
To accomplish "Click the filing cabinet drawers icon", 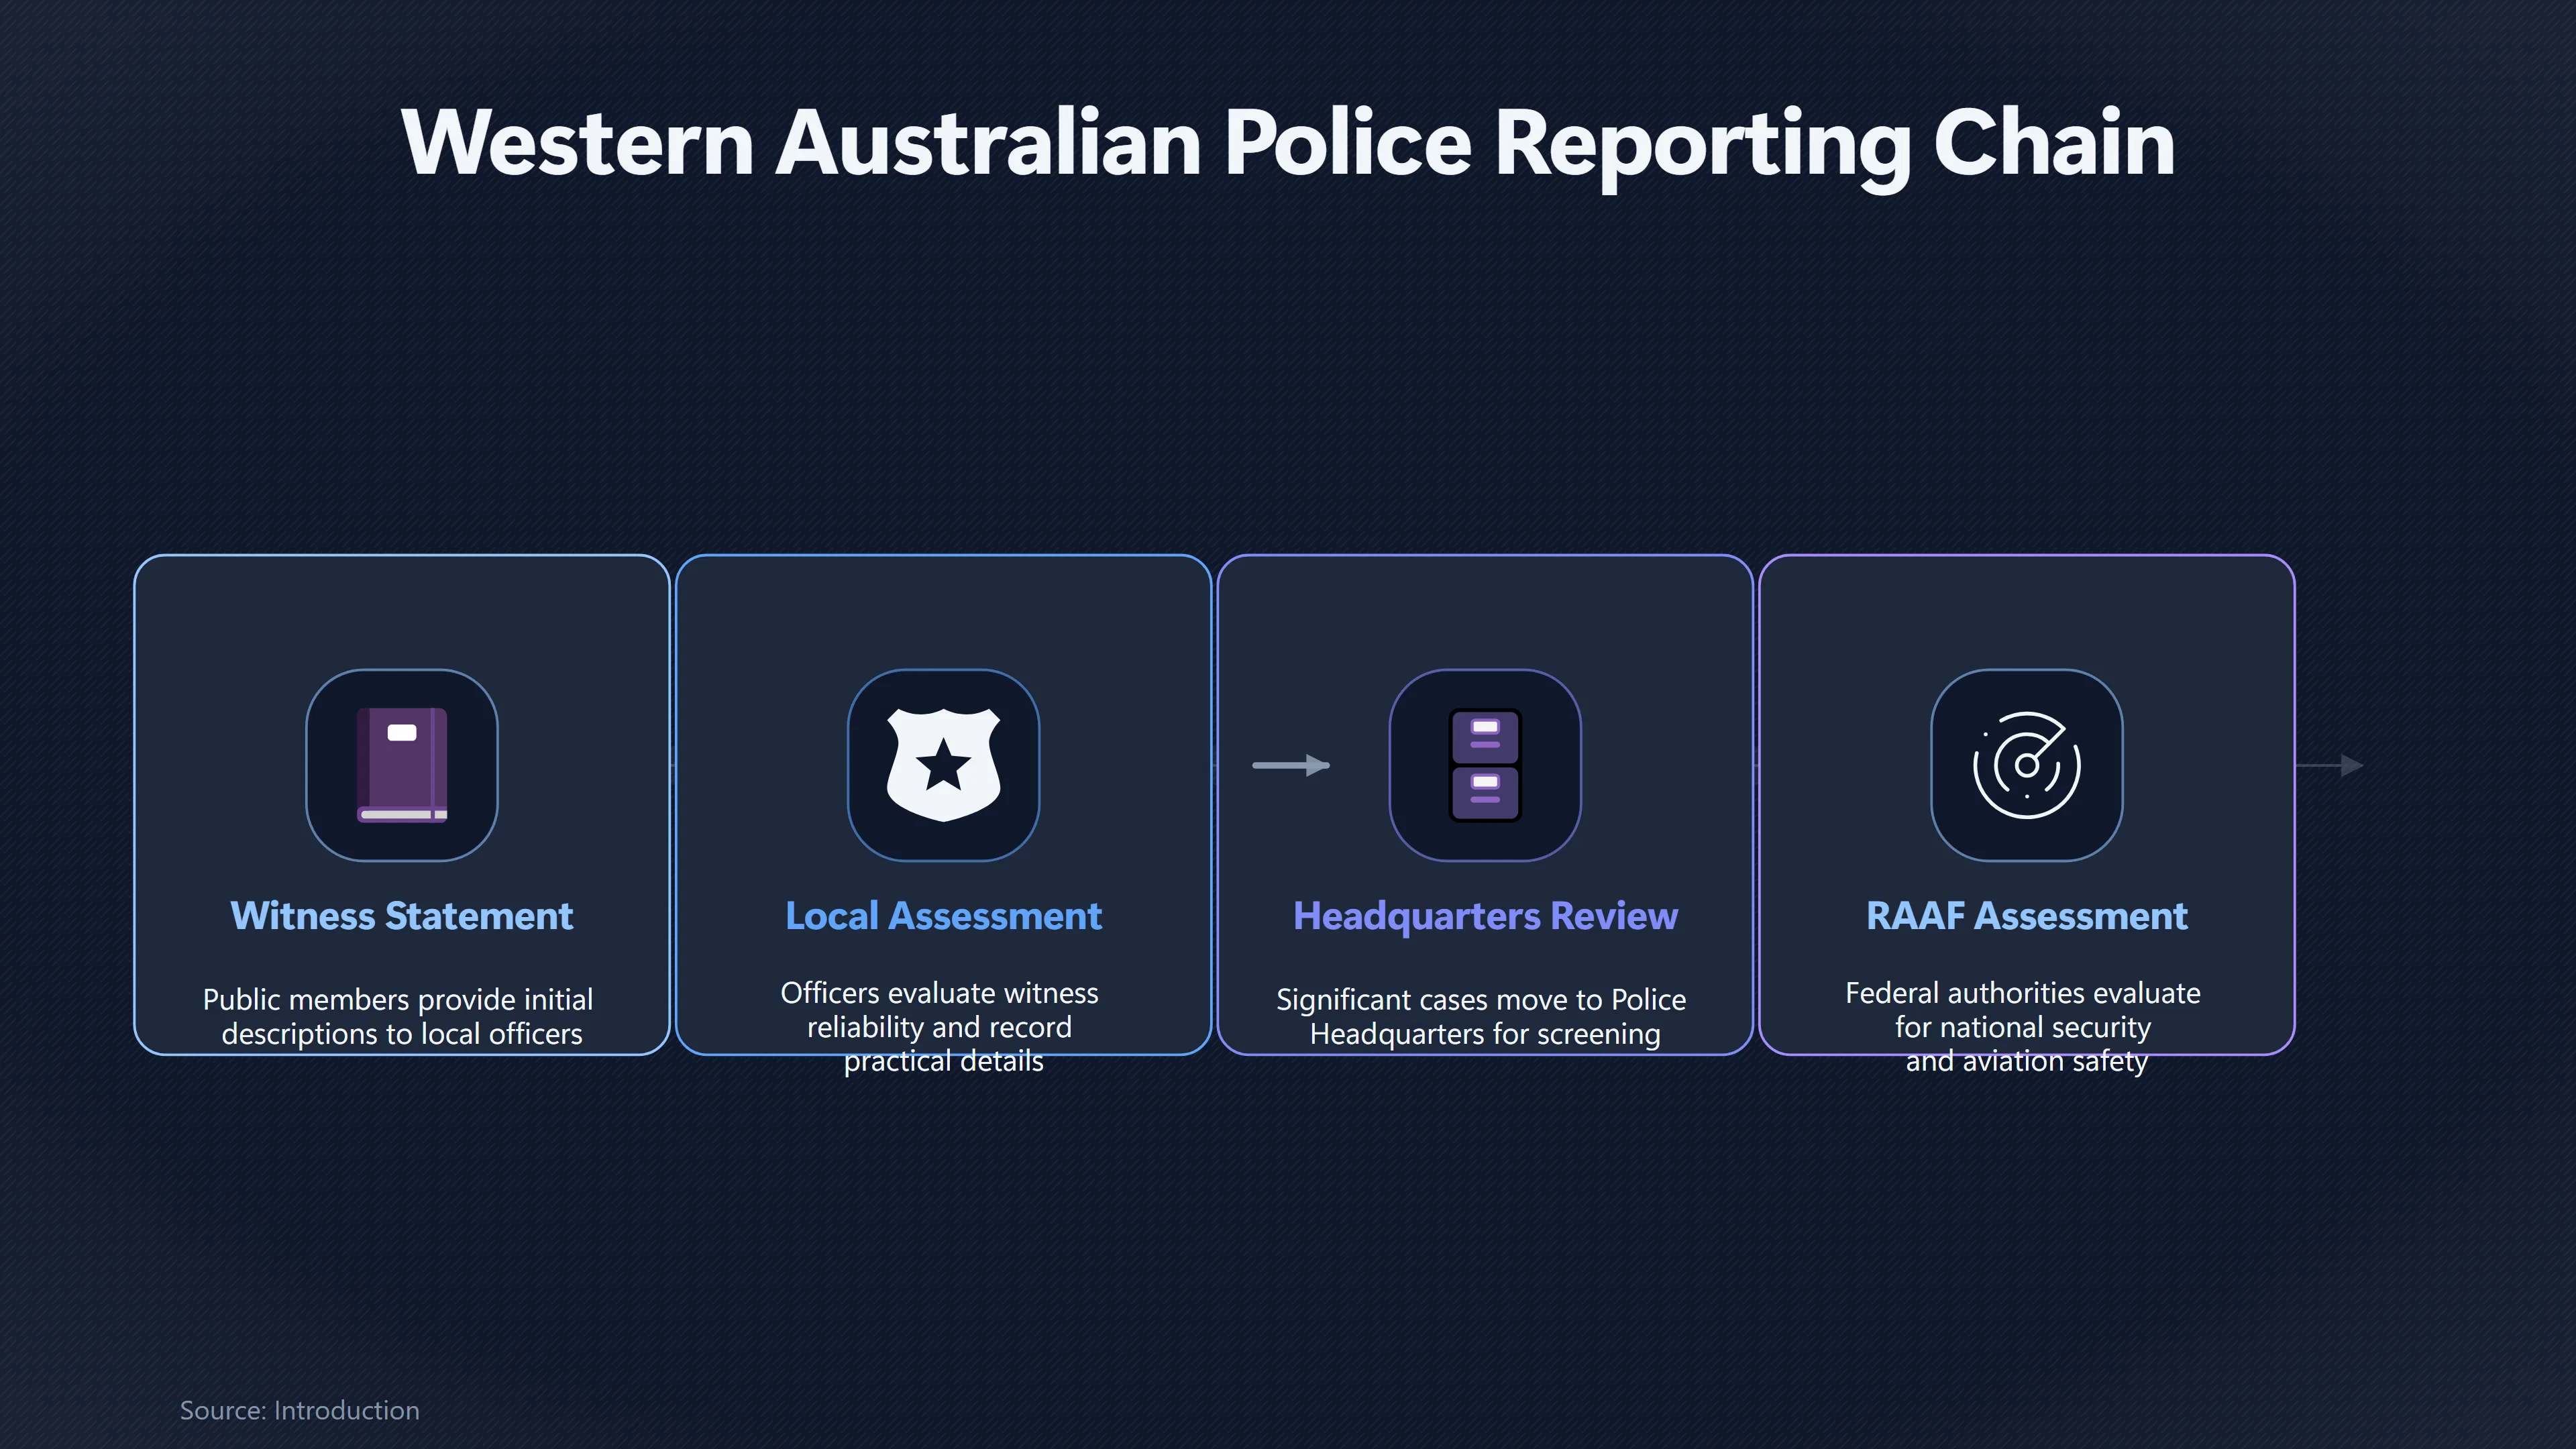I will [1485, 765].
